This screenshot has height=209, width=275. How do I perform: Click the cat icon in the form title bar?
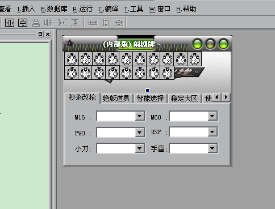pos(69,44)
